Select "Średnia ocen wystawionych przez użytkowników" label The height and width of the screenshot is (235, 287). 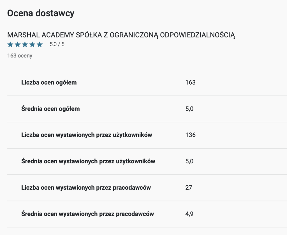point(88,161)
